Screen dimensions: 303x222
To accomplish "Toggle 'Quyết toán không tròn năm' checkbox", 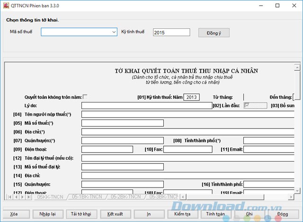I will point(85,97).
